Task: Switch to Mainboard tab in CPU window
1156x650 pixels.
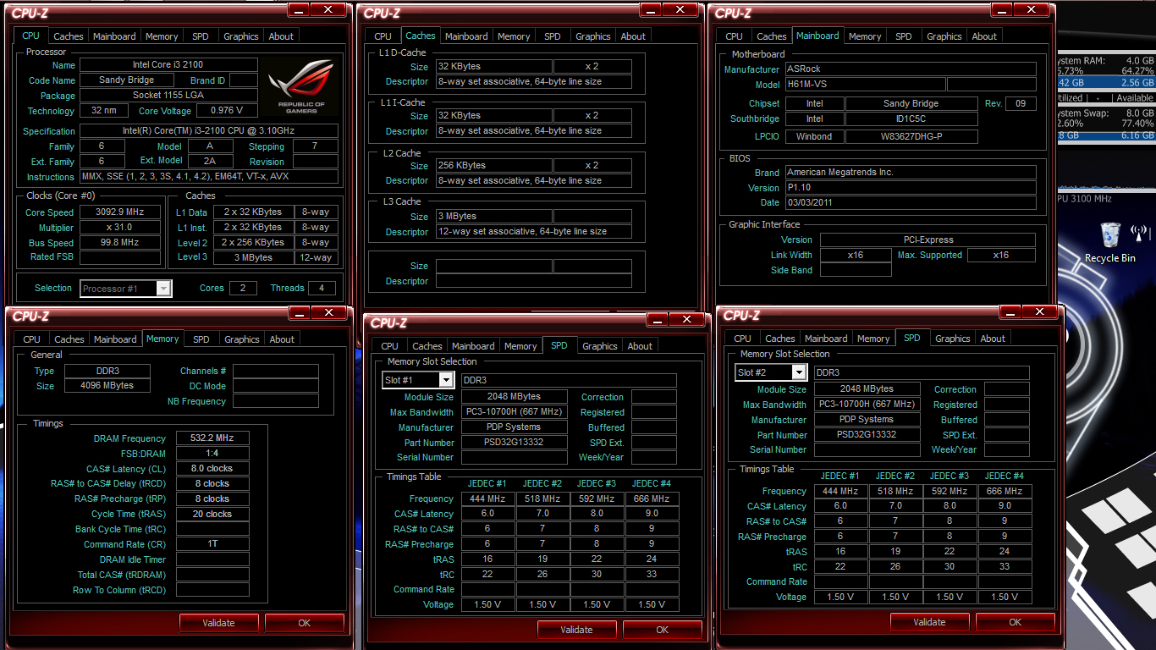Action: coord(114,36)
